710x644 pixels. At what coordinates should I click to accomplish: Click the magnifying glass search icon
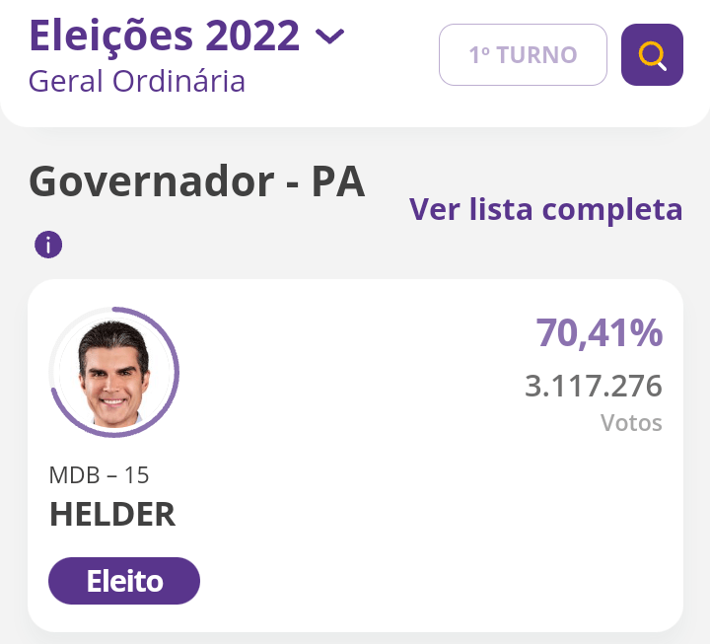(652, 54)
